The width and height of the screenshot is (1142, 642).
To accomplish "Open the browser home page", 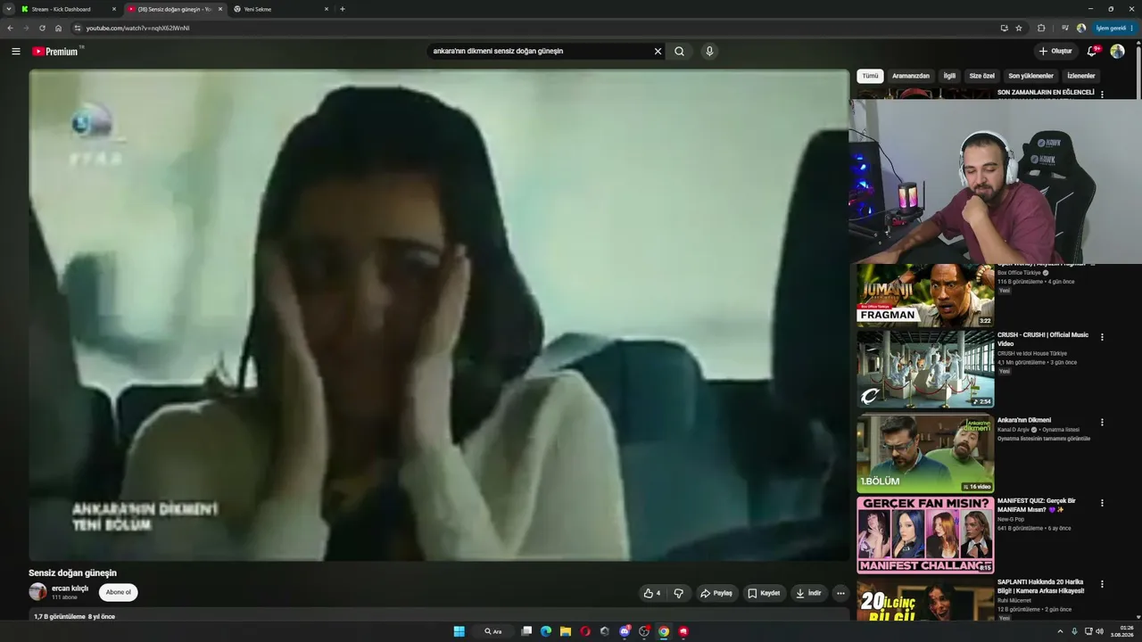I will point(58,28).
